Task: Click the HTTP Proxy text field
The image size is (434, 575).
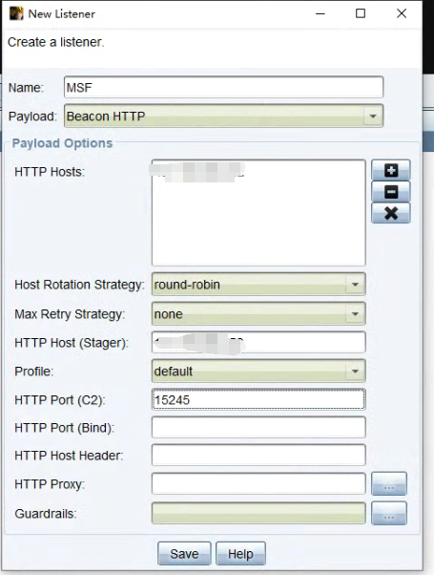Action: click(x=258, y=483)
